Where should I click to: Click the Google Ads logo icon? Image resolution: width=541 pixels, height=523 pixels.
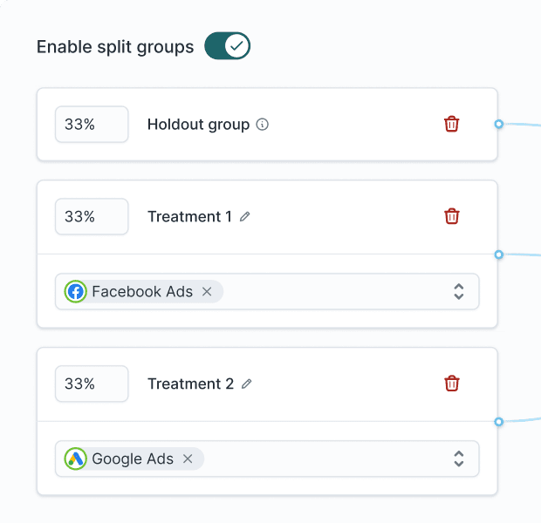[x=76, y=459]
